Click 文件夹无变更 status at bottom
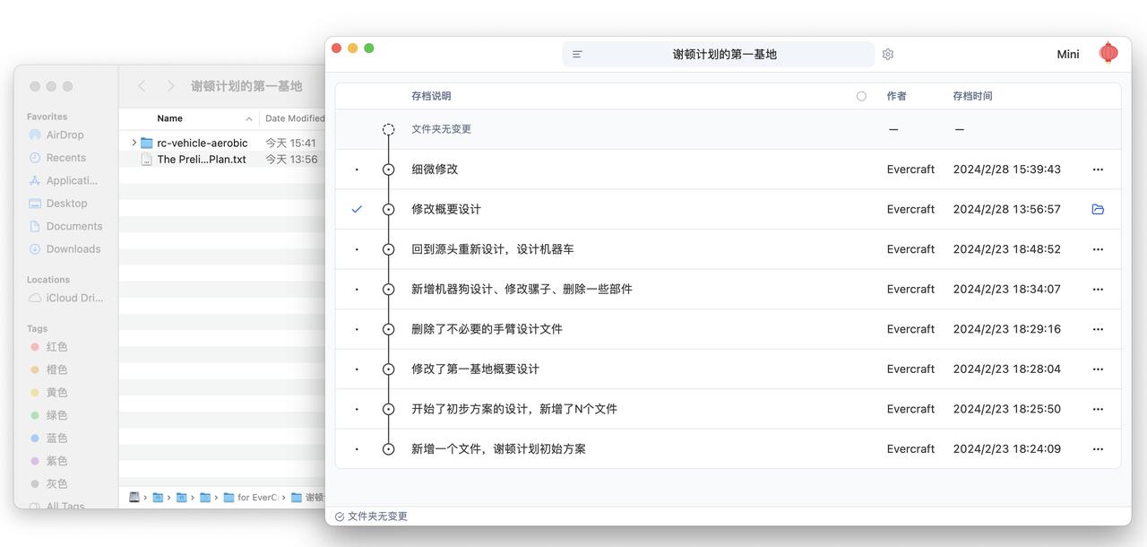This screenshot has width=1147, height=547. pyautogui.click(x=371, y=517)
